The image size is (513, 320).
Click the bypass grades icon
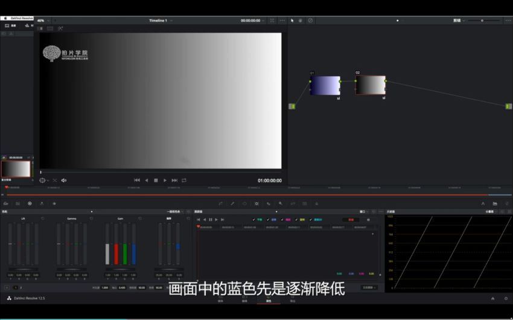tap(310, 21)
